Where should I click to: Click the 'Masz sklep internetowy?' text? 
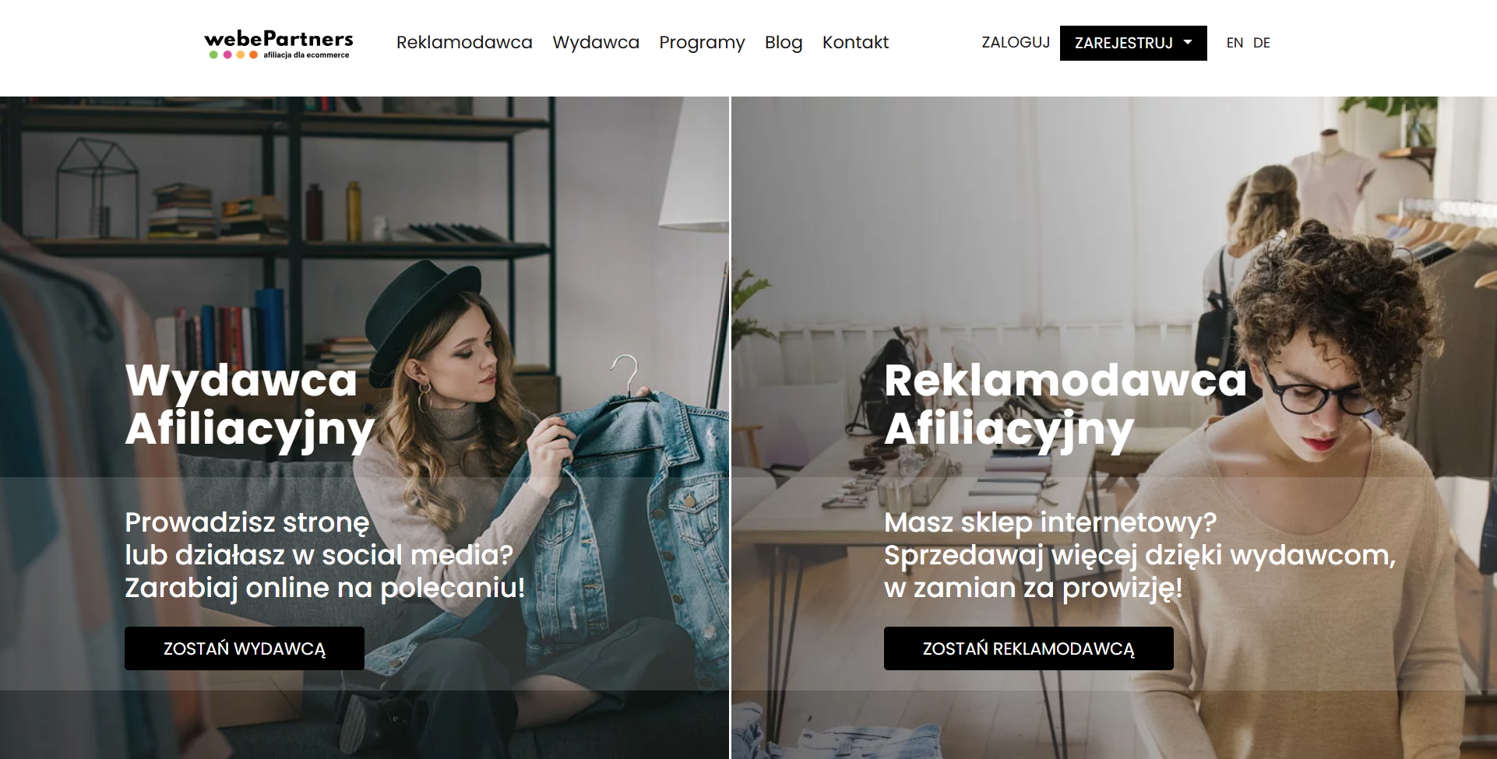1050,522
